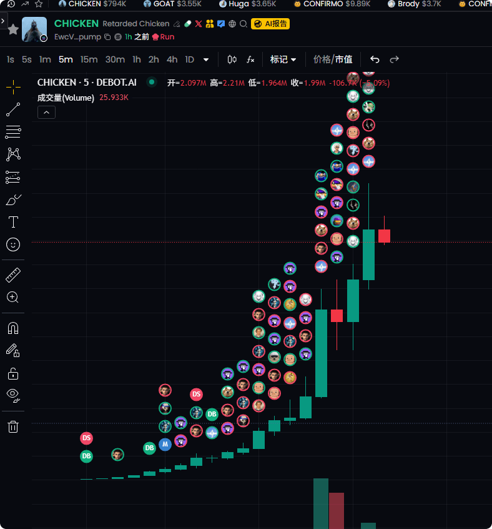Click the CHICKEN token avatar image

coord(34,29)
